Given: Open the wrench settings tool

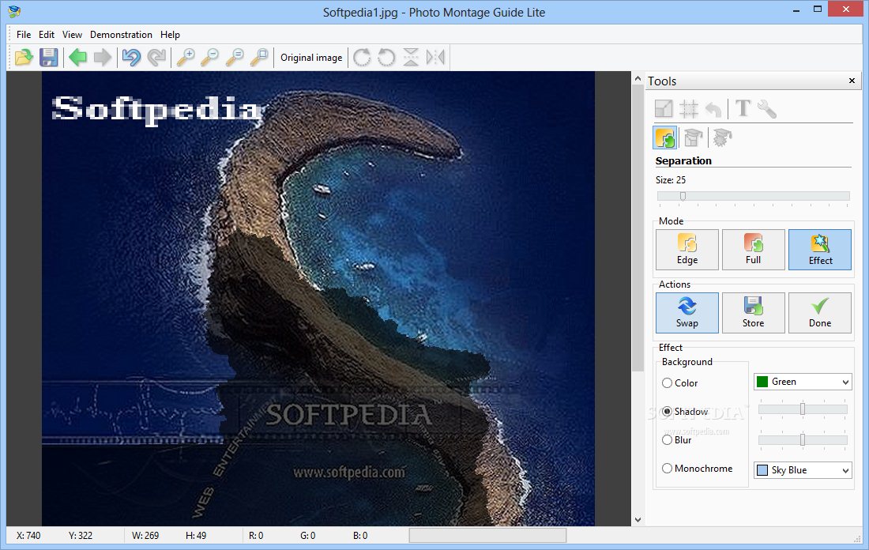Looking at the screenshot, I should pos(767,109).
